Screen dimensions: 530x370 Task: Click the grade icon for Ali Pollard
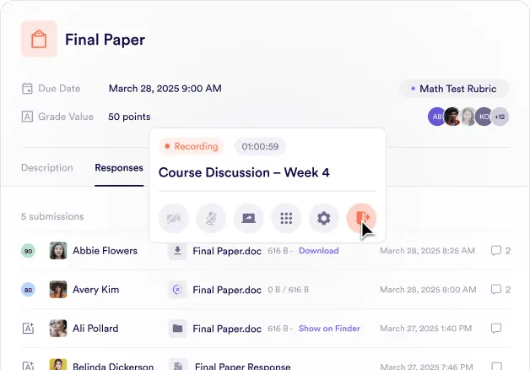point(28,329)
